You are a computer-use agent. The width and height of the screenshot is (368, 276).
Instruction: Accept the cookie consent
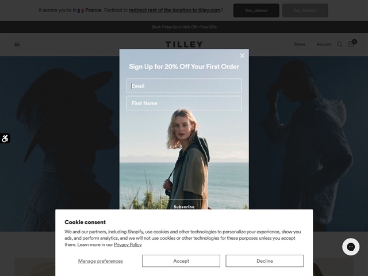pyautogui.click(x=181, y=260)
